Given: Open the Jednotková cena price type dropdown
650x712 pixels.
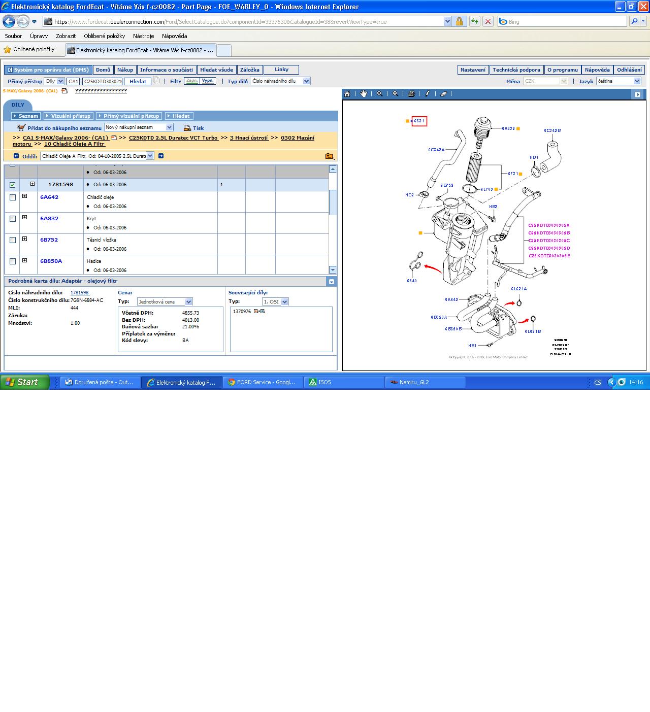Looking at the screenshot, I should pyautogui.click(x=189, y=302).
